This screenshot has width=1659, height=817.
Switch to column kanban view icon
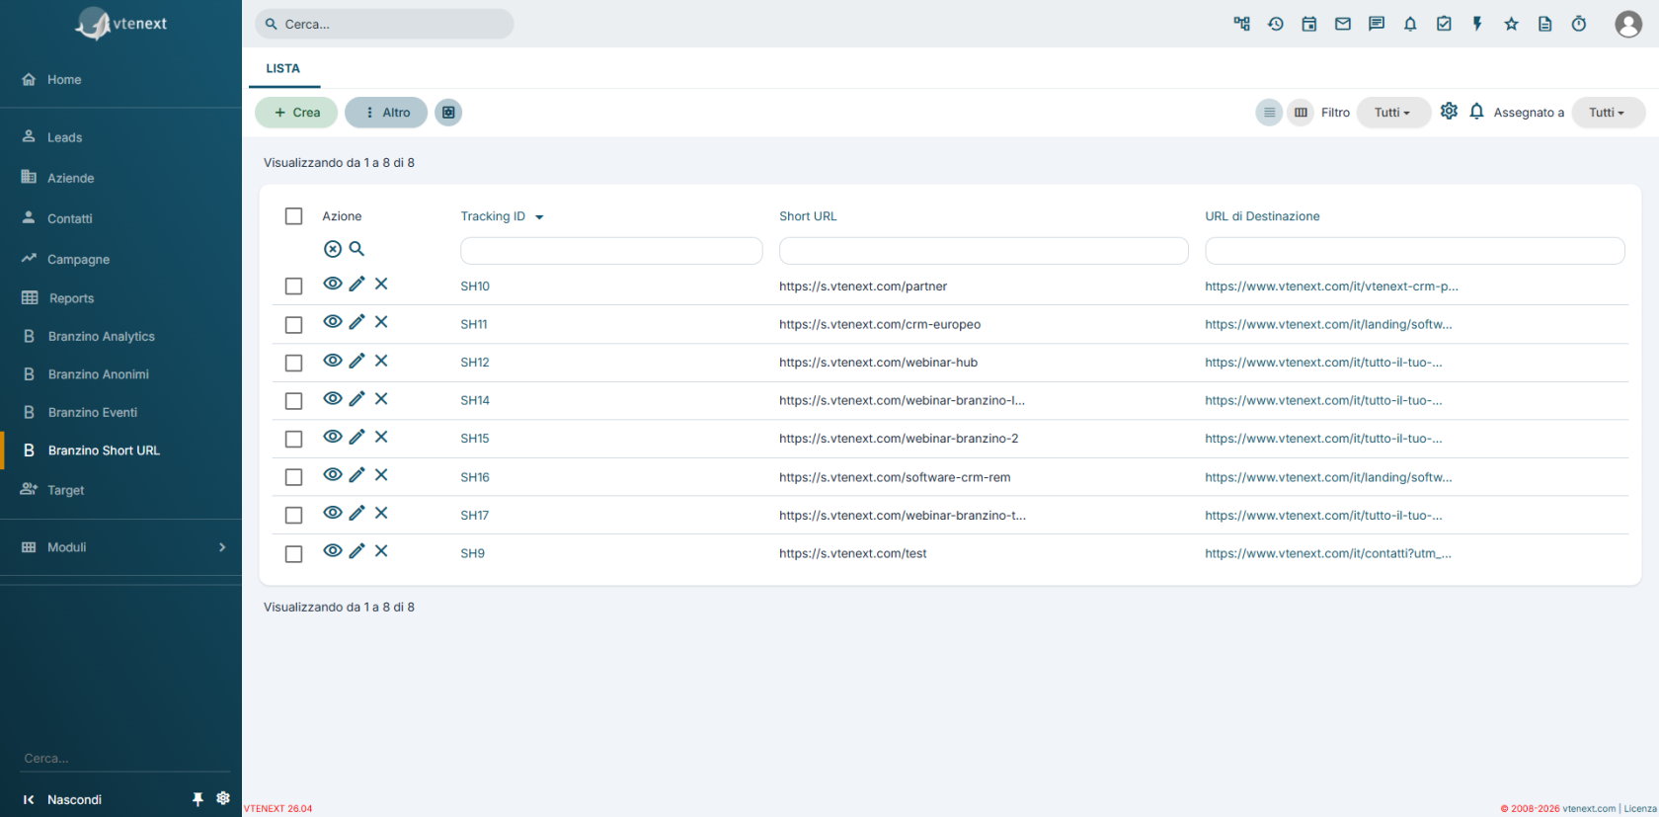tap(1301, 113)
